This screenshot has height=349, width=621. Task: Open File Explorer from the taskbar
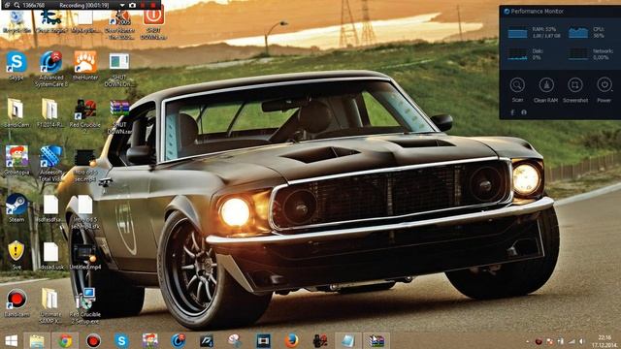click(37, 340)
